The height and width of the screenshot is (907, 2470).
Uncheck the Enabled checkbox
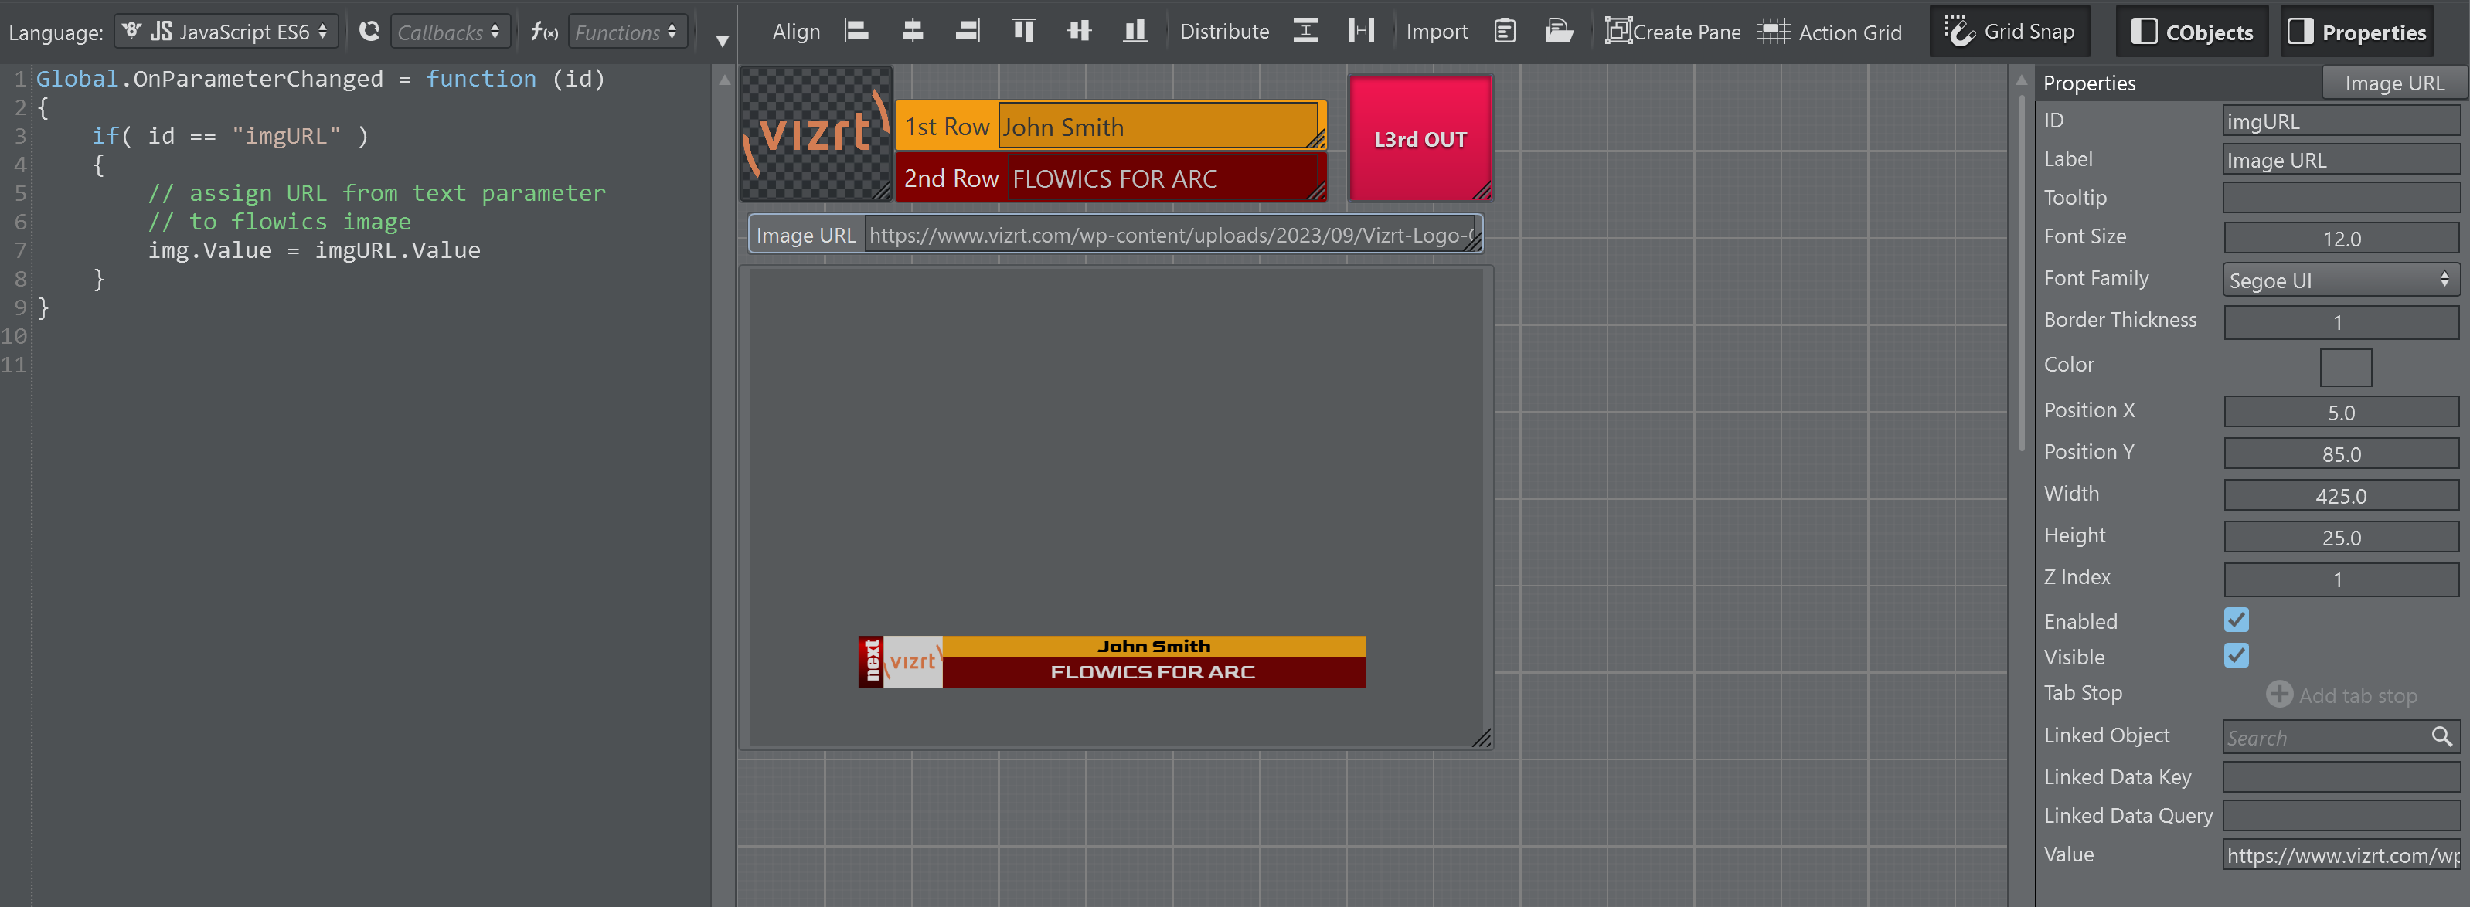point(2235,620)
